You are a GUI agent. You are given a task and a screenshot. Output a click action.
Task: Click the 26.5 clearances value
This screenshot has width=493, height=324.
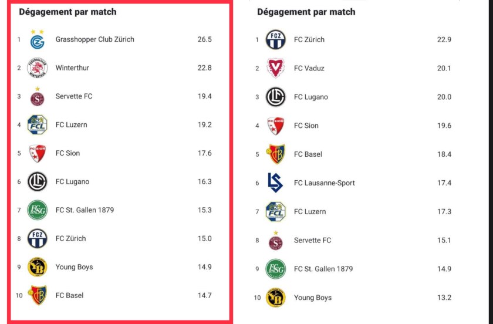(204, 39)
